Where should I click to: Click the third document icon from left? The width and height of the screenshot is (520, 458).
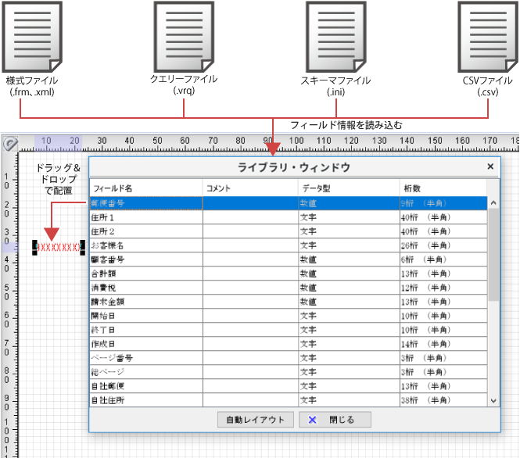[x=335, y=37]
